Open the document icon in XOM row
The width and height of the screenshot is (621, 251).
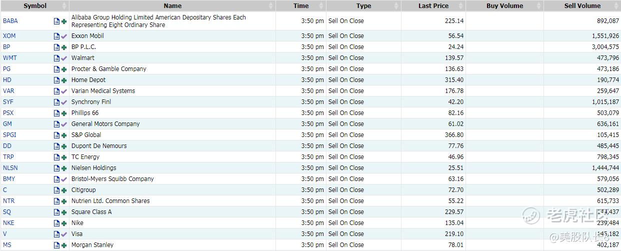56,36
